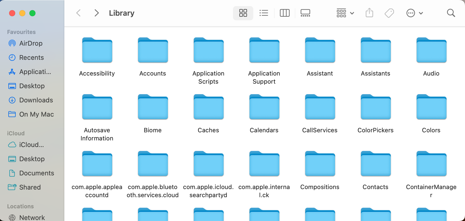The image size is (465, 221).
Task: Select the com.apple.bluetooth.services.cloud folder
Action: [153, 164]
